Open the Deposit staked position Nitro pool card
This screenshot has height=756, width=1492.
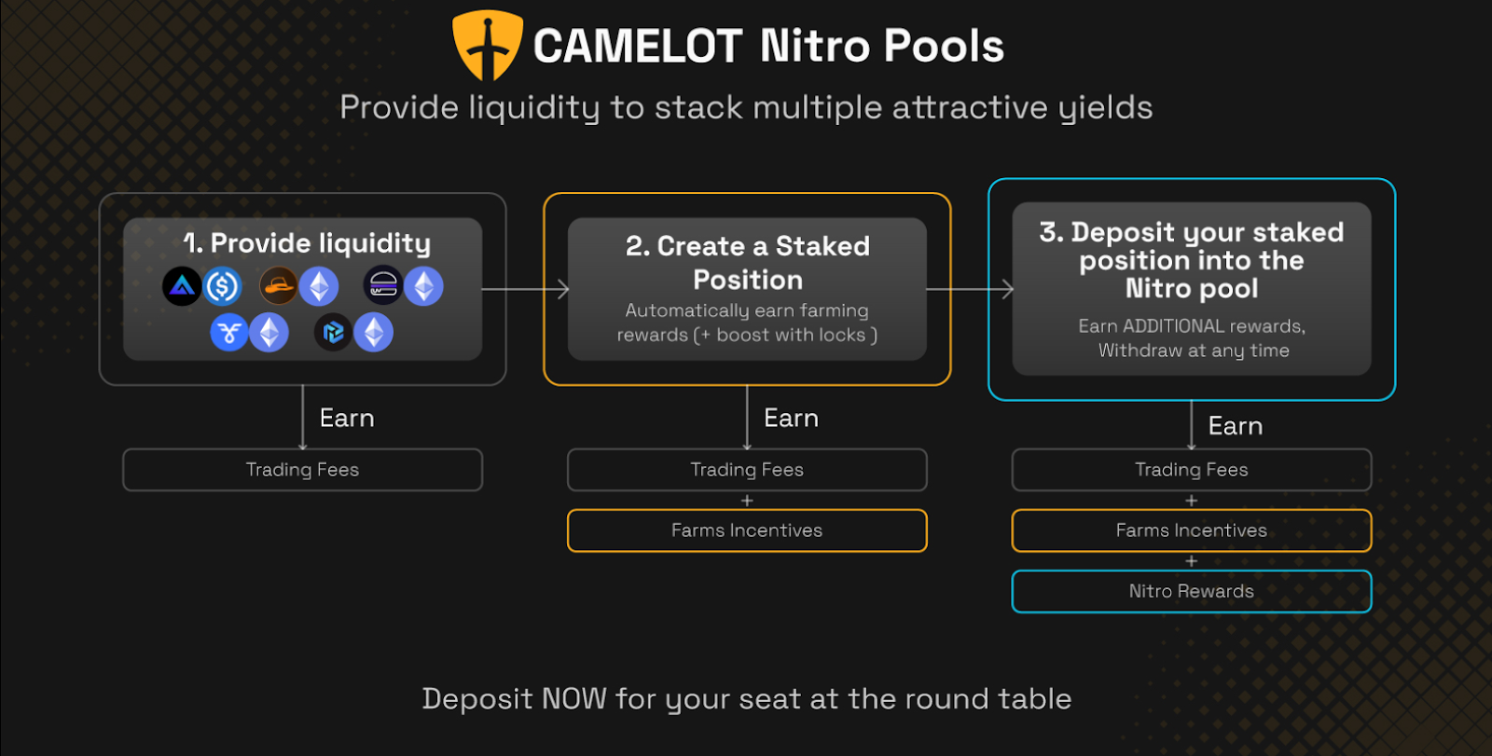[1191, 289]
